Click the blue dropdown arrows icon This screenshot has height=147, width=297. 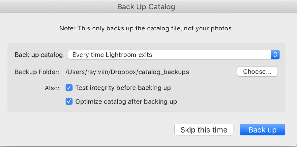pyautogui.click(x=275, y=55)
